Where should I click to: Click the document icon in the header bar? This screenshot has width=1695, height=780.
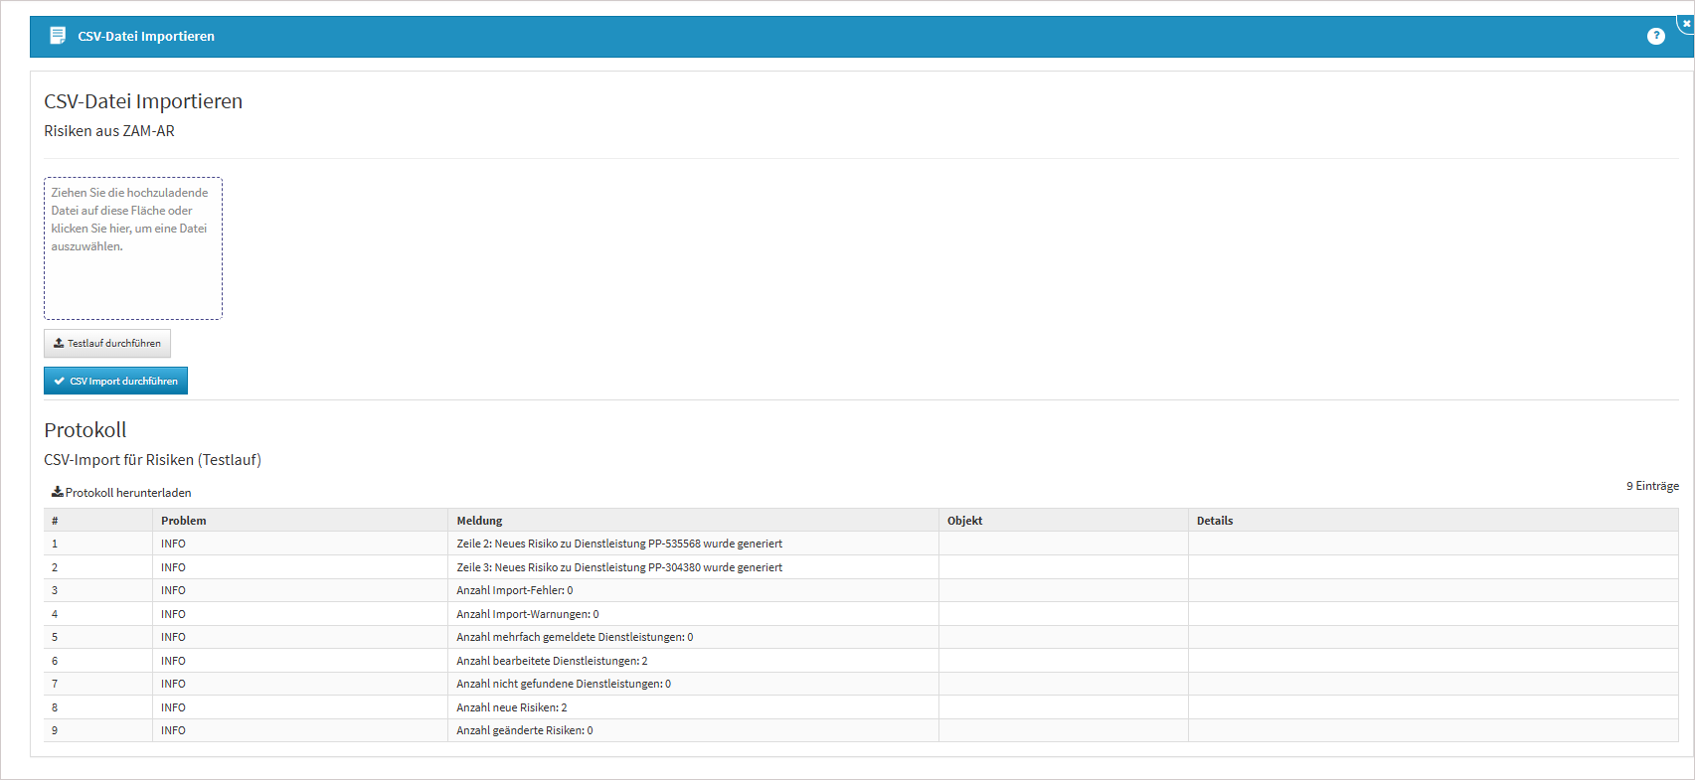[x=58, y=36]
